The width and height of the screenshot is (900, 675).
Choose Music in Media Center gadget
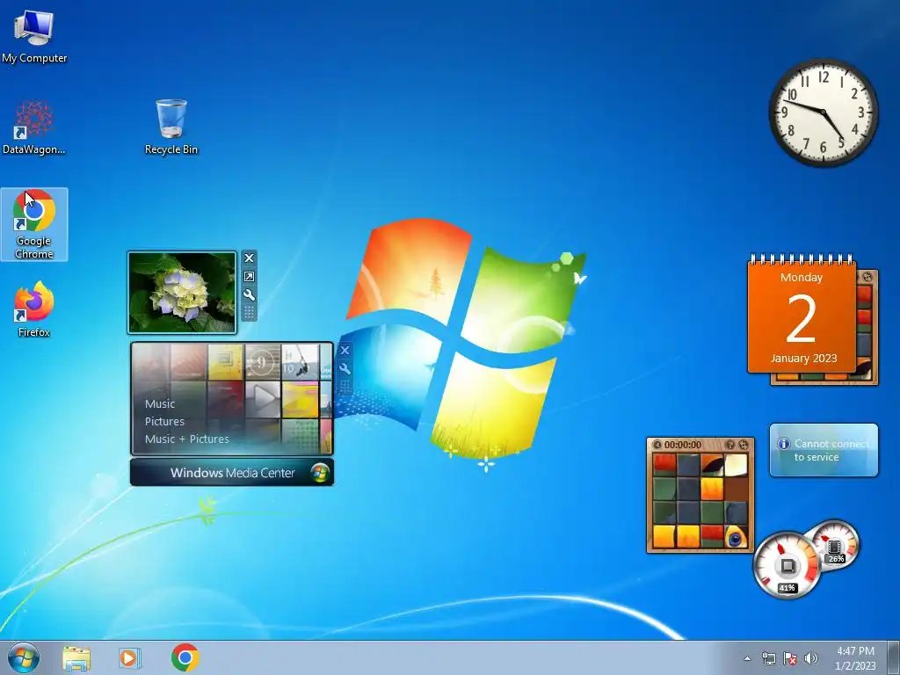160,403
